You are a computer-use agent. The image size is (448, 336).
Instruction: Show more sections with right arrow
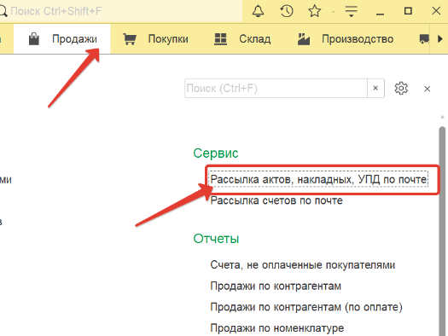439,38
